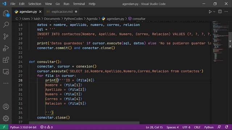Click 'Relacion = {fila[5]}' text
Image resolution: width=232 pixels, height=130 pixels.
[66, 104]
